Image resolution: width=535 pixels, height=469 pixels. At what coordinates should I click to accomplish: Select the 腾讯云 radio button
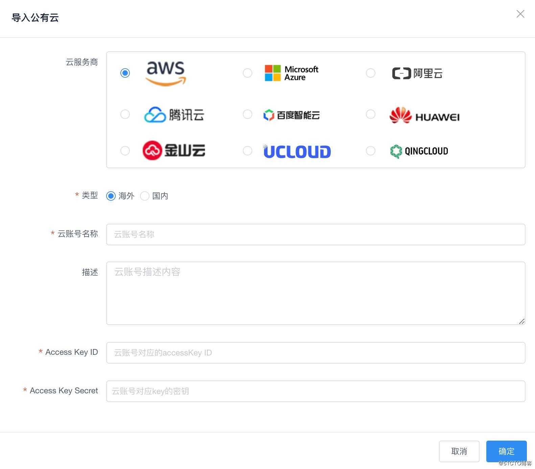point(125,114)
